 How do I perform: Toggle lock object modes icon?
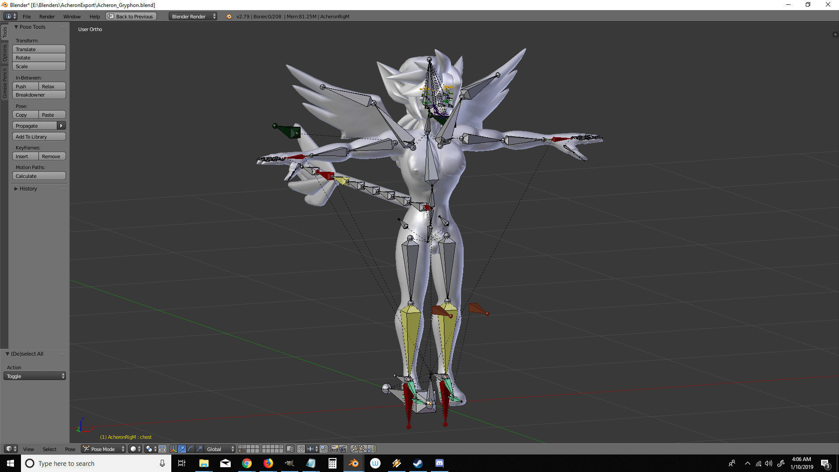tap(290, 449)
